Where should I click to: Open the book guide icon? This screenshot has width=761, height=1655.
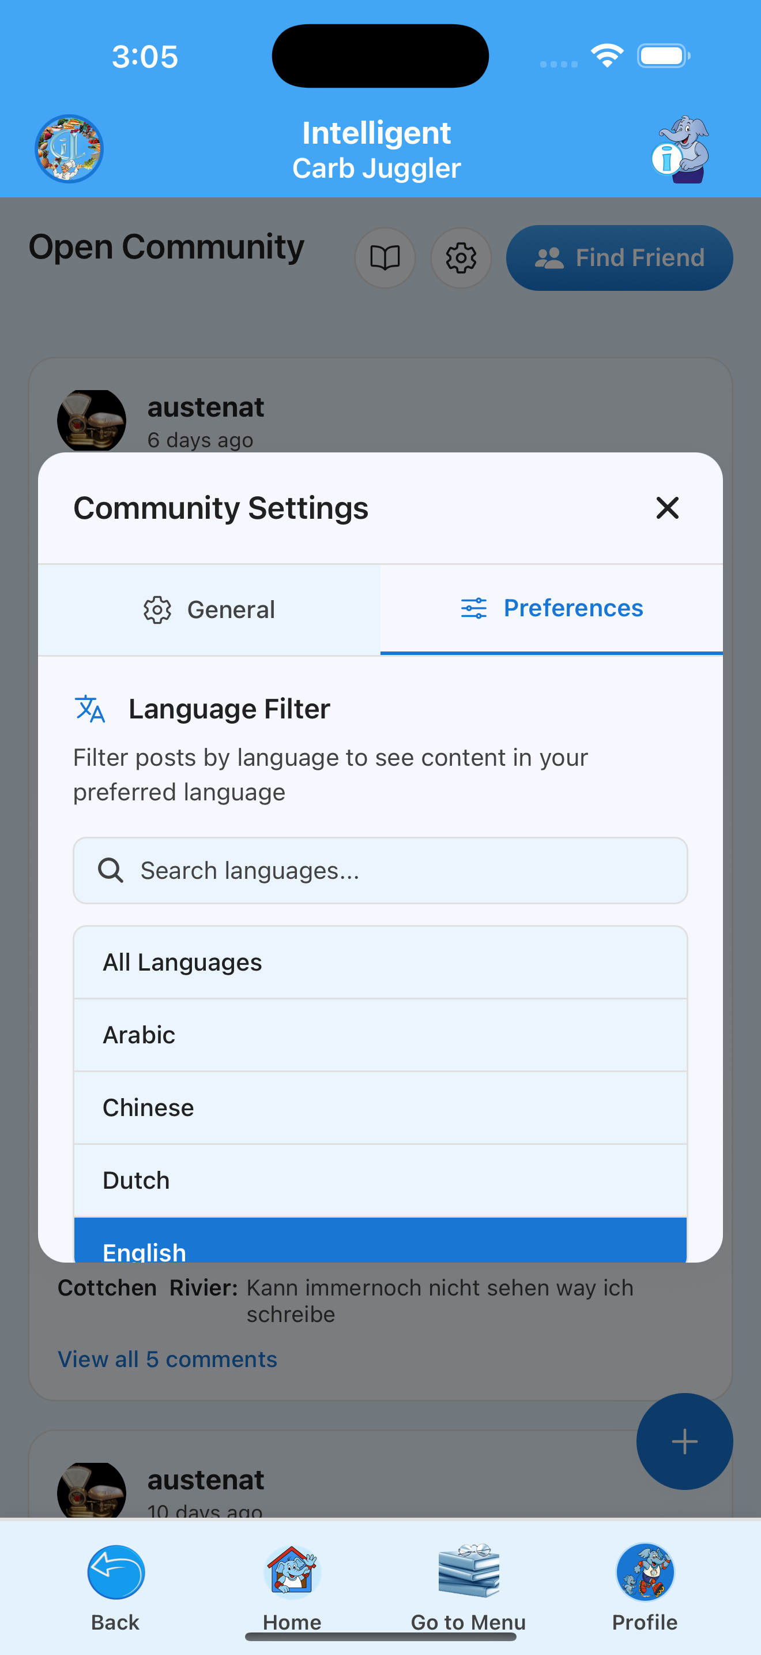[385, 259]
